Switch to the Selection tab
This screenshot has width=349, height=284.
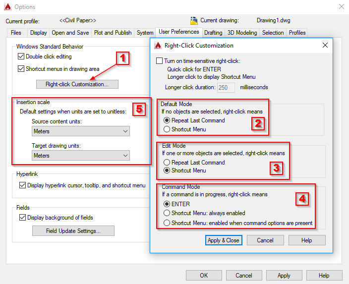273,33
